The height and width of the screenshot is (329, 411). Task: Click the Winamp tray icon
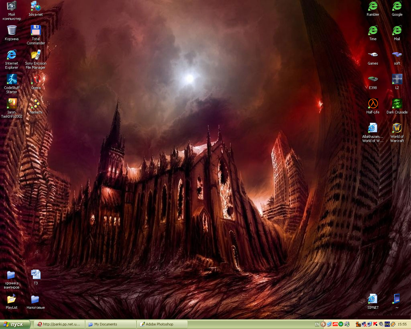click(x=393, y=324)
